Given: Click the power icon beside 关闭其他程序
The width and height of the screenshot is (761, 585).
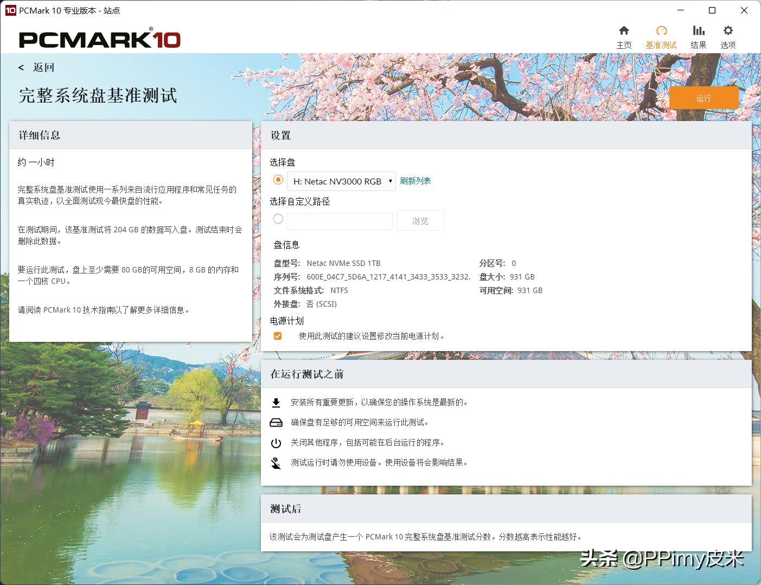Looking at the screenshot, I should coord(277,442).
